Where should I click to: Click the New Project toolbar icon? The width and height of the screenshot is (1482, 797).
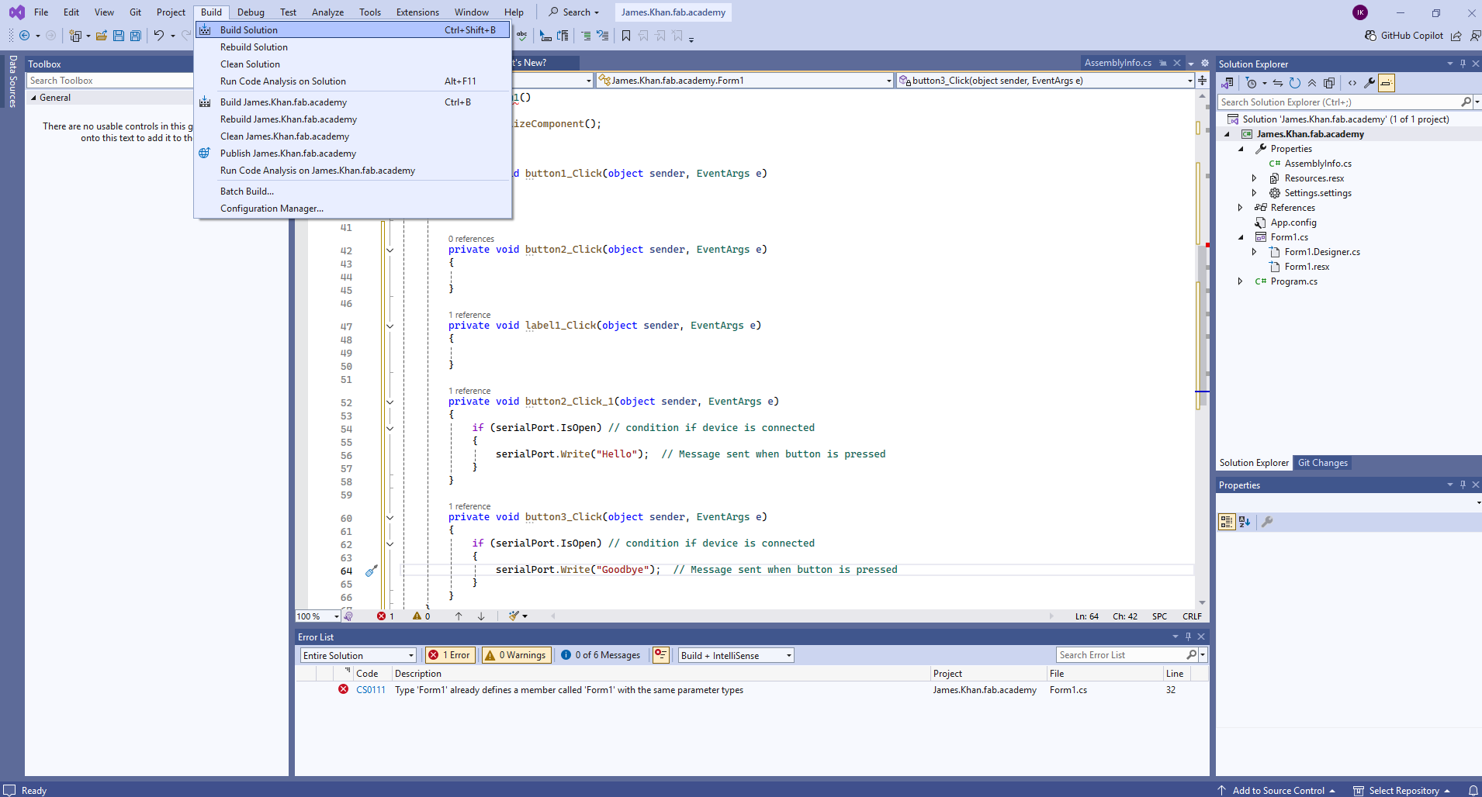(75, 36)
